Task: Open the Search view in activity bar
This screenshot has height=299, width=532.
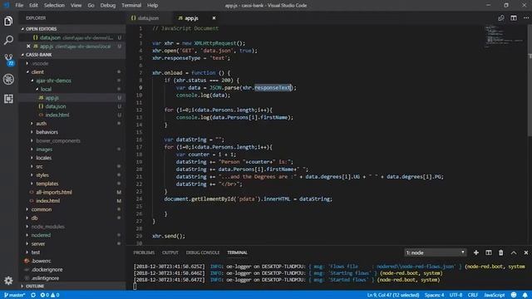Action: click(8, 40)
